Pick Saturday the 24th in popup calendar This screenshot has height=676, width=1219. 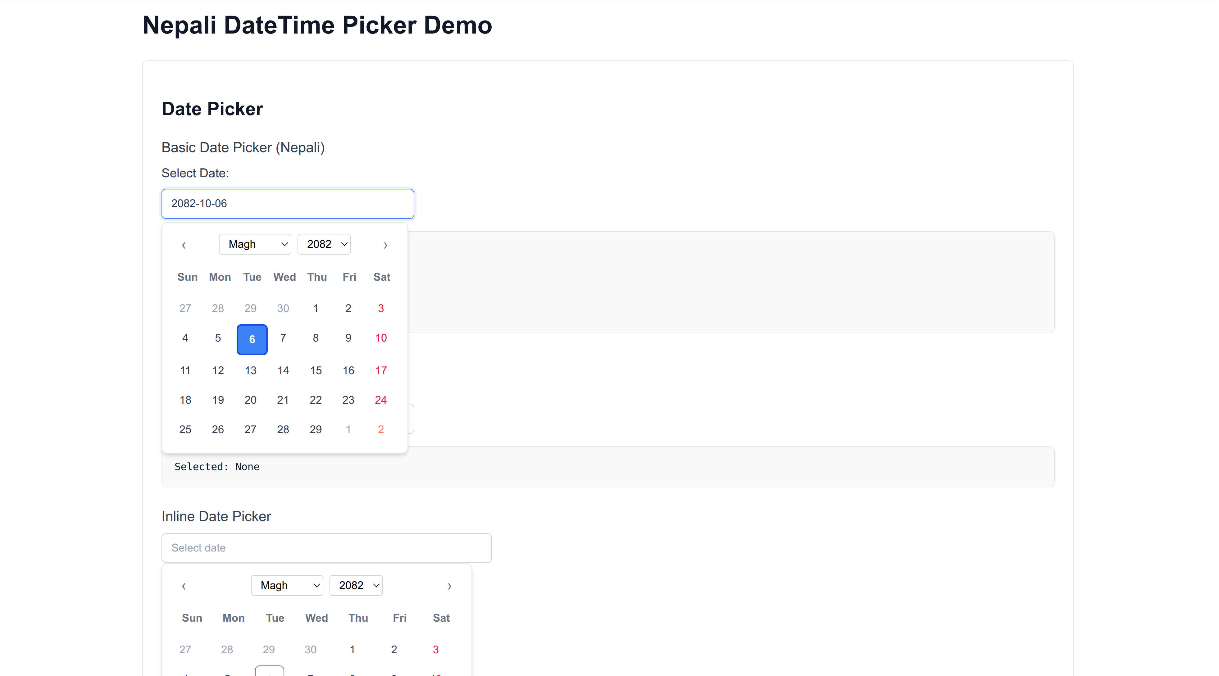click(381, 400)
